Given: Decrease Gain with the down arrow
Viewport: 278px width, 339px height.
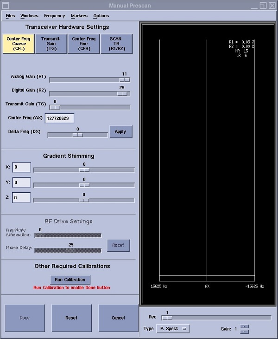Looking at the screenshot, I should tap(245, 332).
